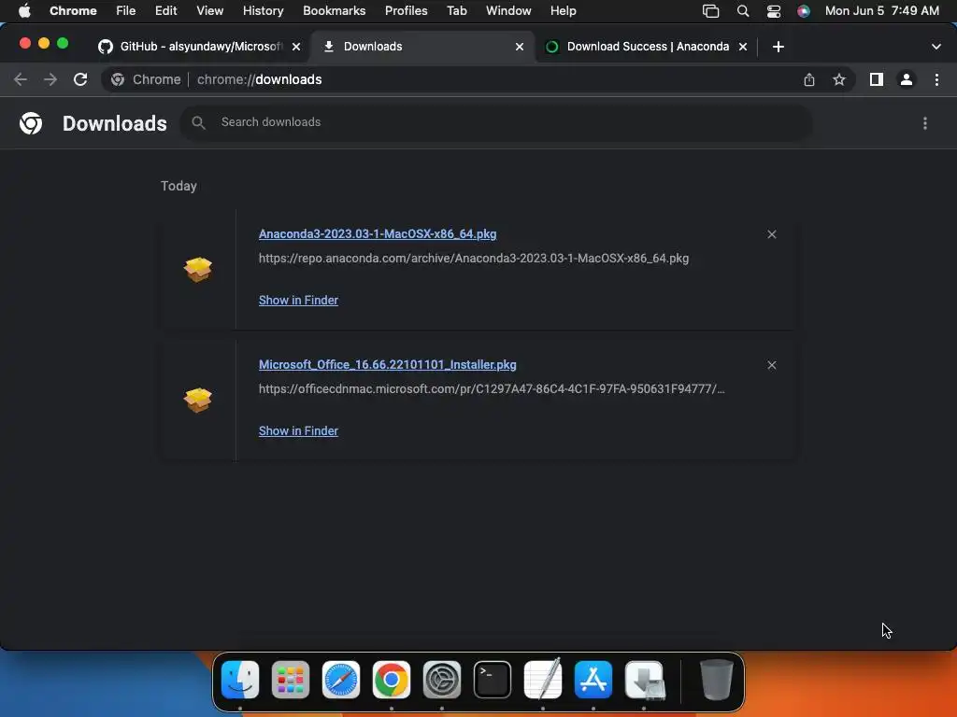The image size is (957, 717).
Task: Close the Downloads tab
Action: click(520, 47)
